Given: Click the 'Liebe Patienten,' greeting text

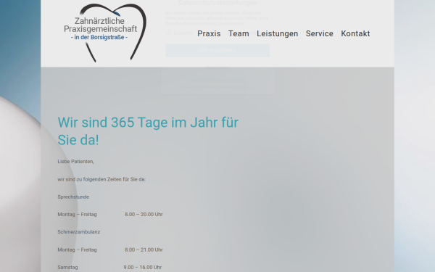Looking at the screenshot, I should pos(75,162).
